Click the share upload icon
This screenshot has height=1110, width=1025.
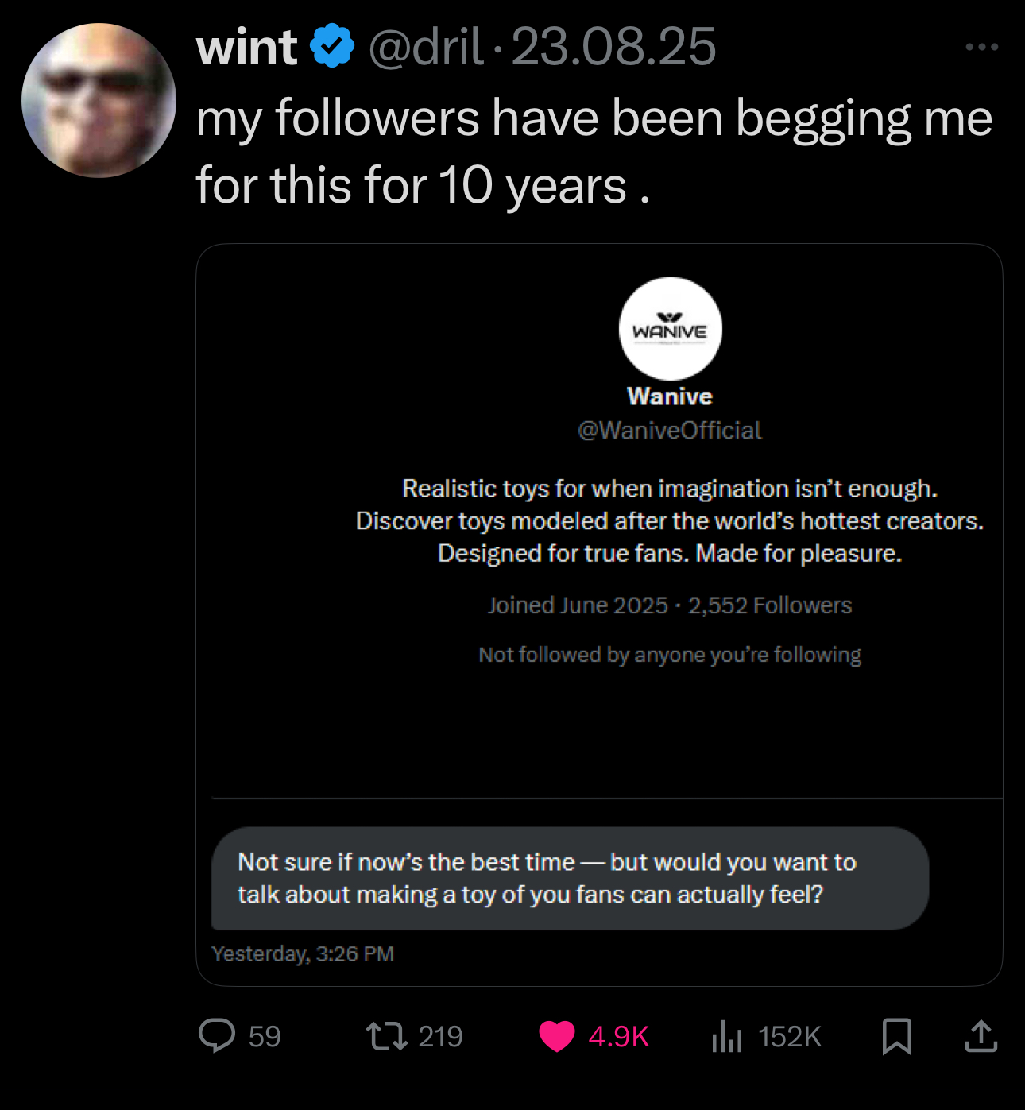coord(981,1036)
